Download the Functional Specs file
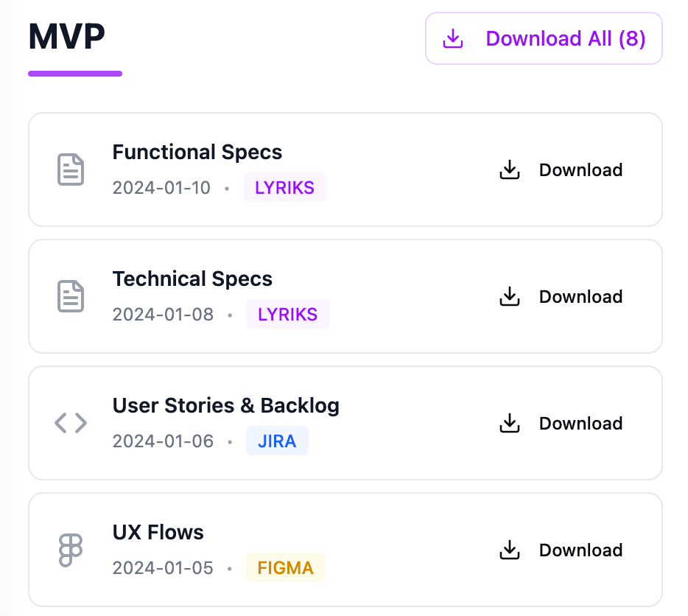 [x=561, y=170]
